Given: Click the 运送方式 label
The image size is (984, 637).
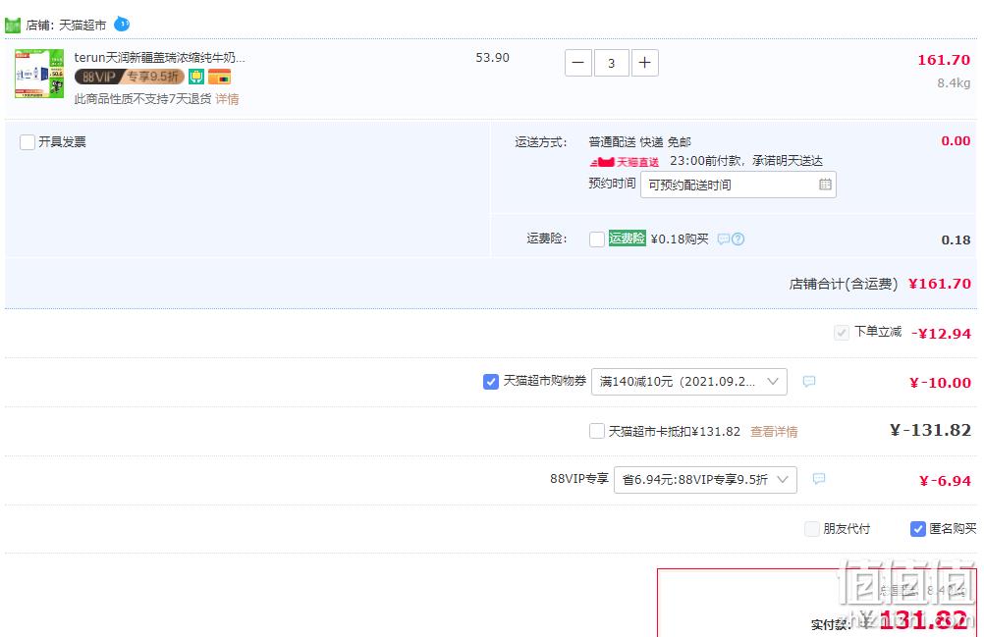Looking at the screenshot, I should pos(541,142).
